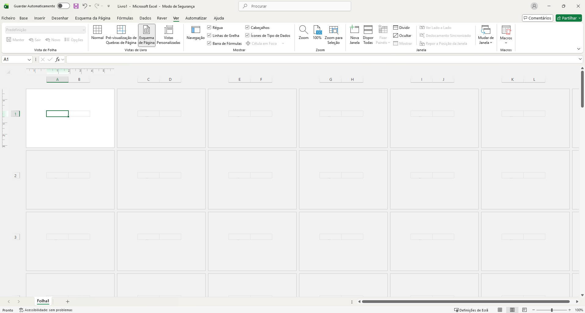Click the horizontal scrollbar thumb
The height and width of the screenshot is (313, 585).
[466, 301]
